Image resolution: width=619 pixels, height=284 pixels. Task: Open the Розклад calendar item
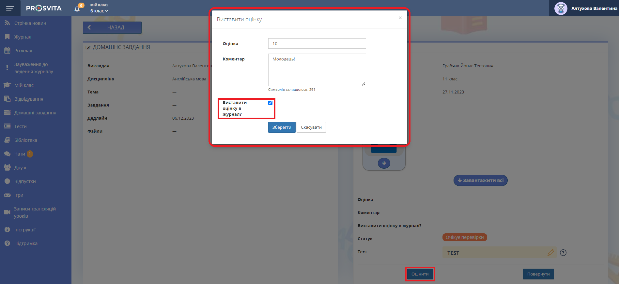(23, 51)
